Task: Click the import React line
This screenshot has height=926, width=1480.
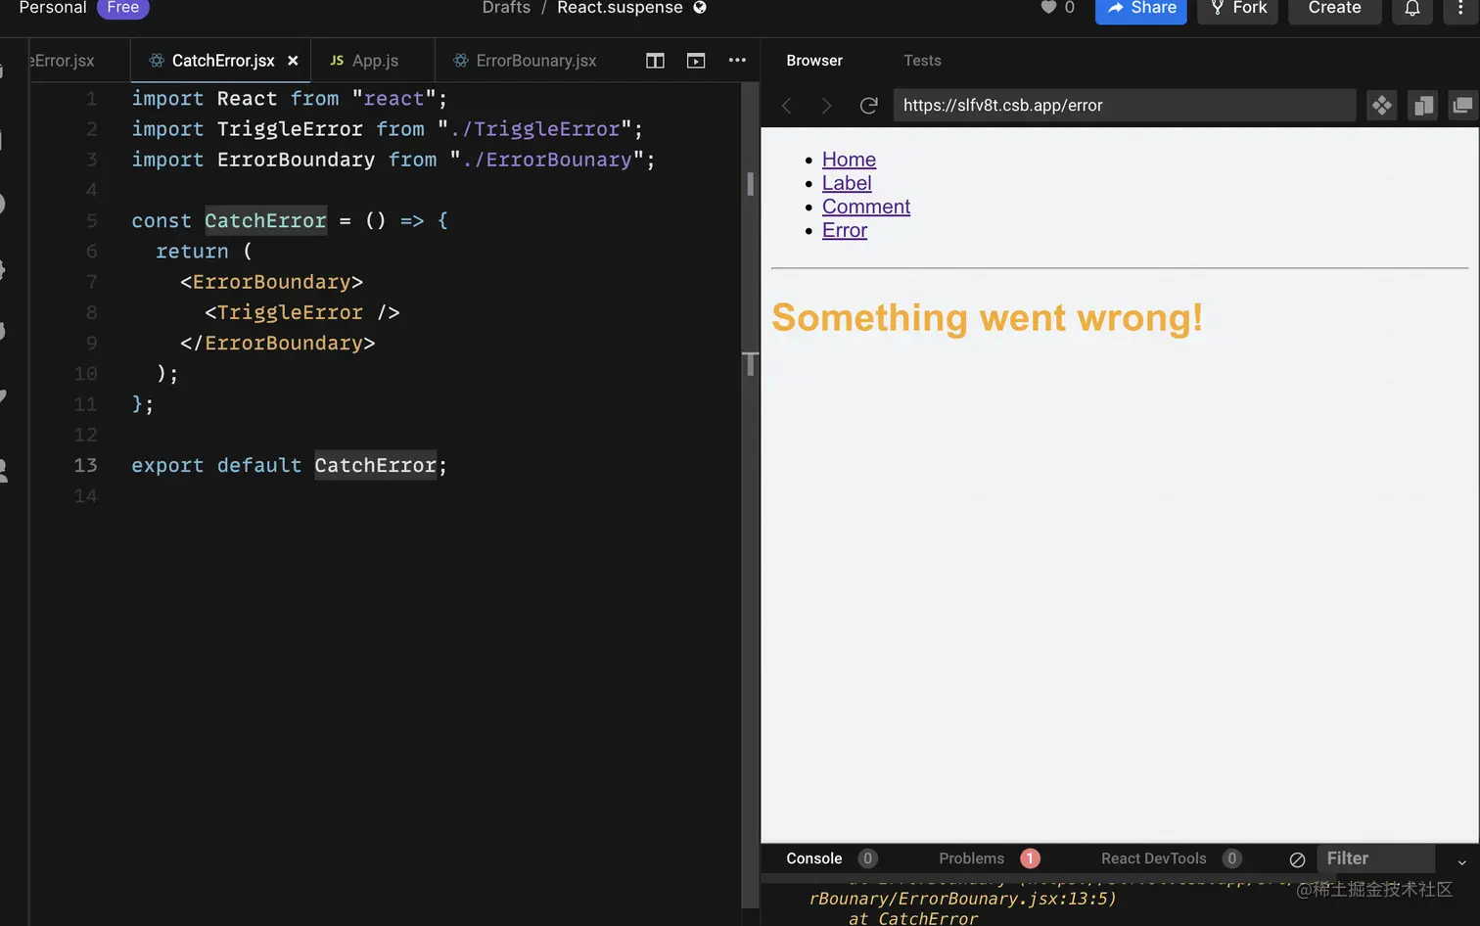Action: click(289, 99)
